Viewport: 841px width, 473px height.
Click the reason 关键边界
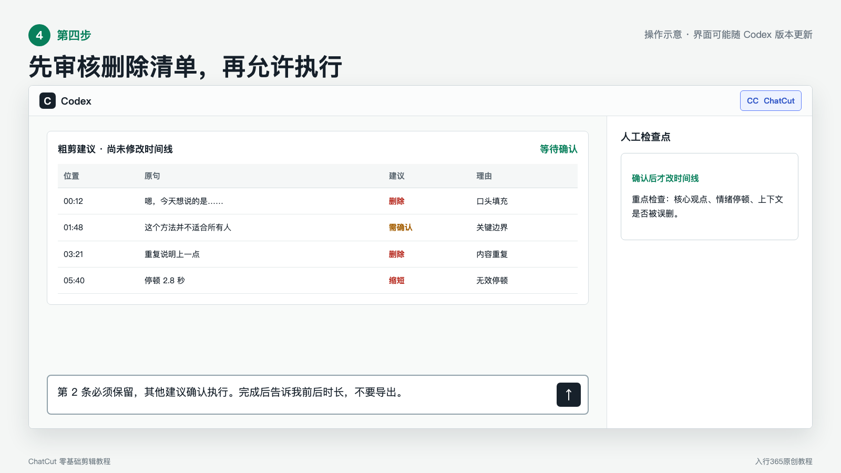click(x=492, y=228)
